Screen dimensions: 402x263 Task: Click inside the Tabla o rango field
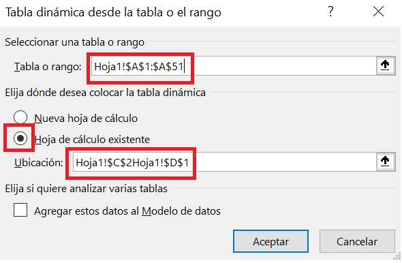click(234, 66)
